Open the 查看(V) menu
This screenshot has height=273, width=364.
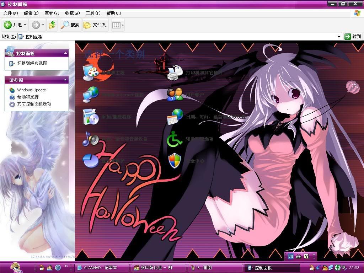(52, 13)
